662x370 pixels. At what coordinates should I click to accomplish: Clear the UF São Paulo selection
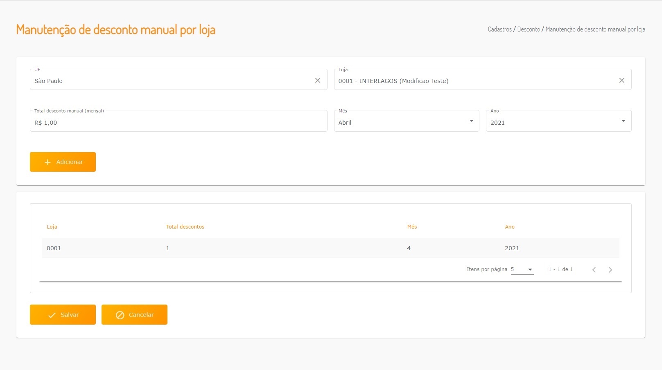point(318,81)
